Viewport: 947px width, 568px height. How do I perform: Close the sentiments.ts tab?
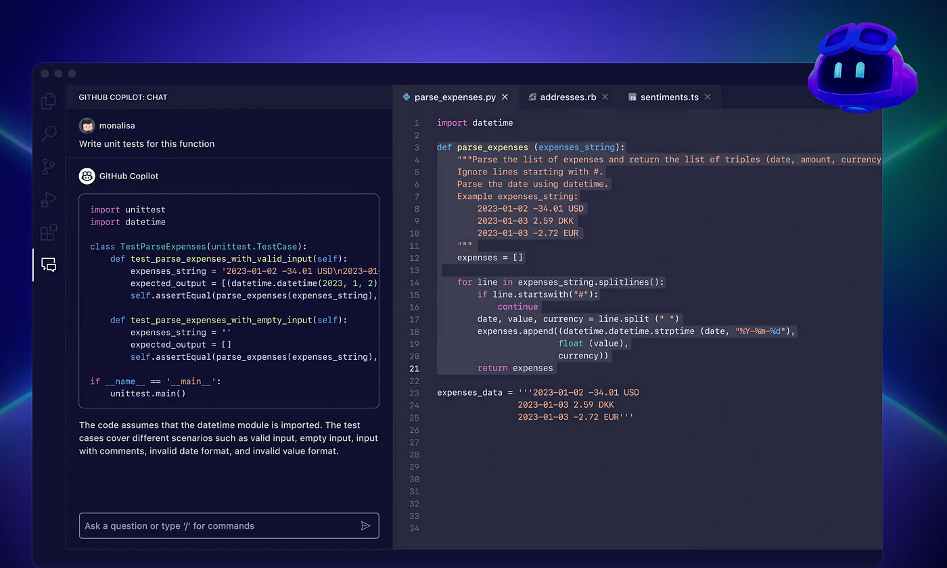(x=708, y=97)
